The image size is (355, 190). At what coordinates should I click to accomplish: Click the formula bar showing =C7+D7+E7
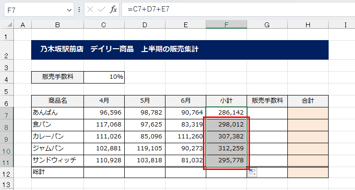pos(238,10)
